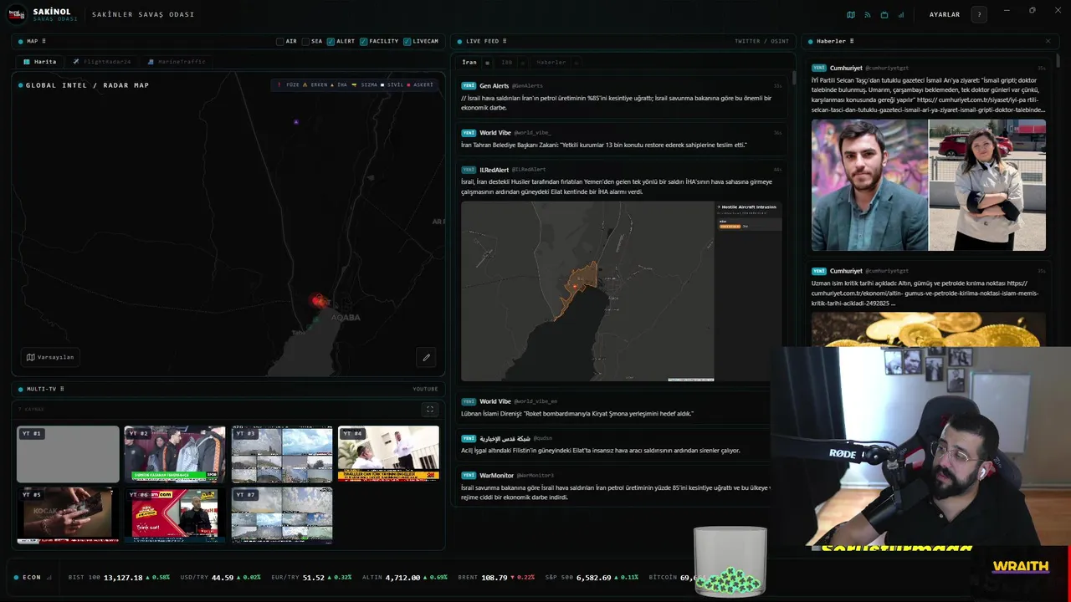Click the purple marker on the map
This screenshot has height=602, width=1071.
point(296,122)
